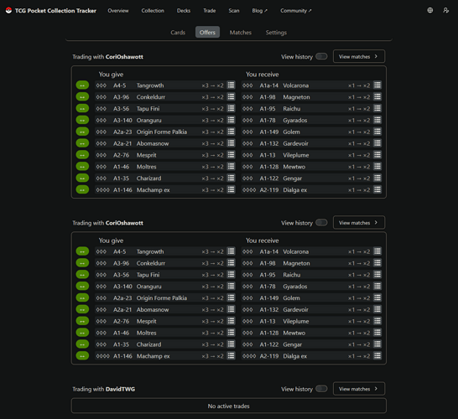This screenshot has height=419, width=458.
Task: Open the Community external link
Action: tap(296, 11)
